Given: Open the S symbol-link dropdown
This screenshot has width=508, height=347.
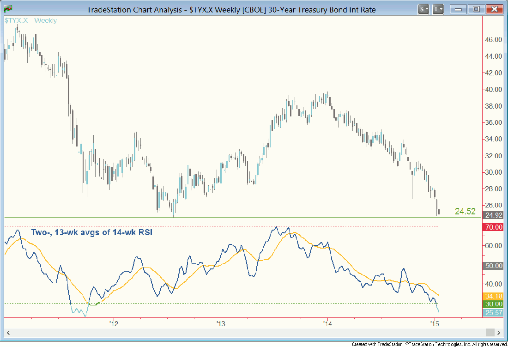Looking at the screenshot, I should pyautogui.click(x=423, y=9).
